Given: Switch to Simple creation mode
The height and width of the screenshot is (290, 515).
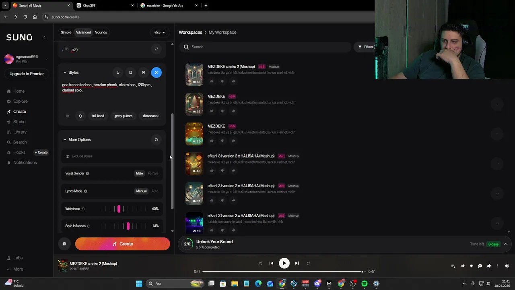Looking at the screenshot, I should [x=66, y=32].
